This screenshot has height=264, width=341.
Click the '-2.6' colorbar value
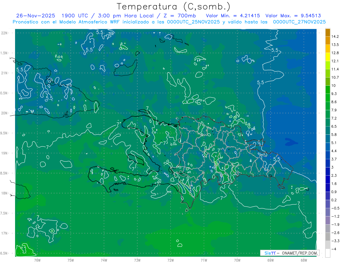pos(335,233)
